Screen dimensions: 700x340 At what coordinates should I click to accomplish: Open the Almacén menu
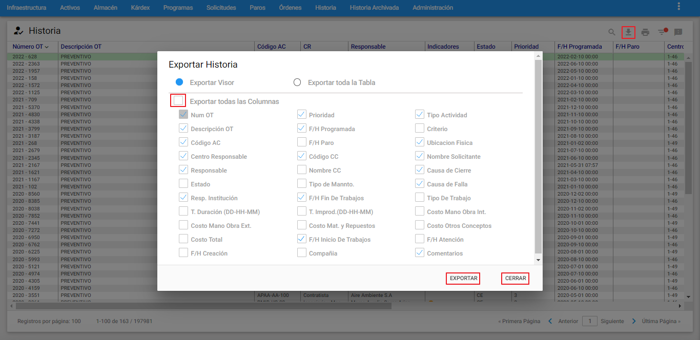106,8
